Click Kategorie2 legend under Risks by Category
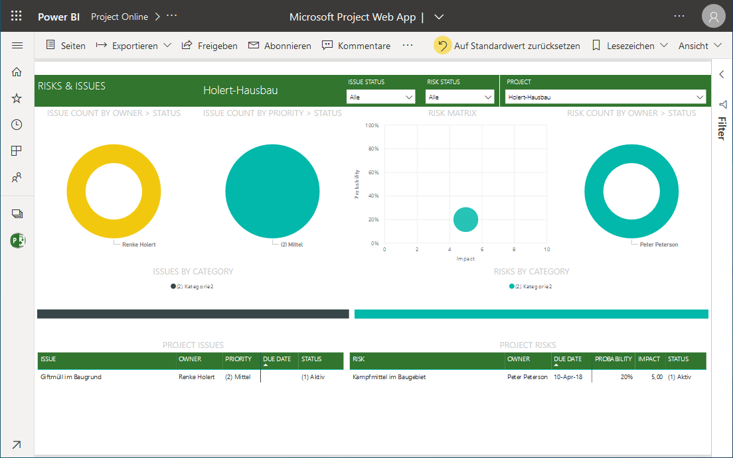The image size is (733, 458). pos(530,286)
